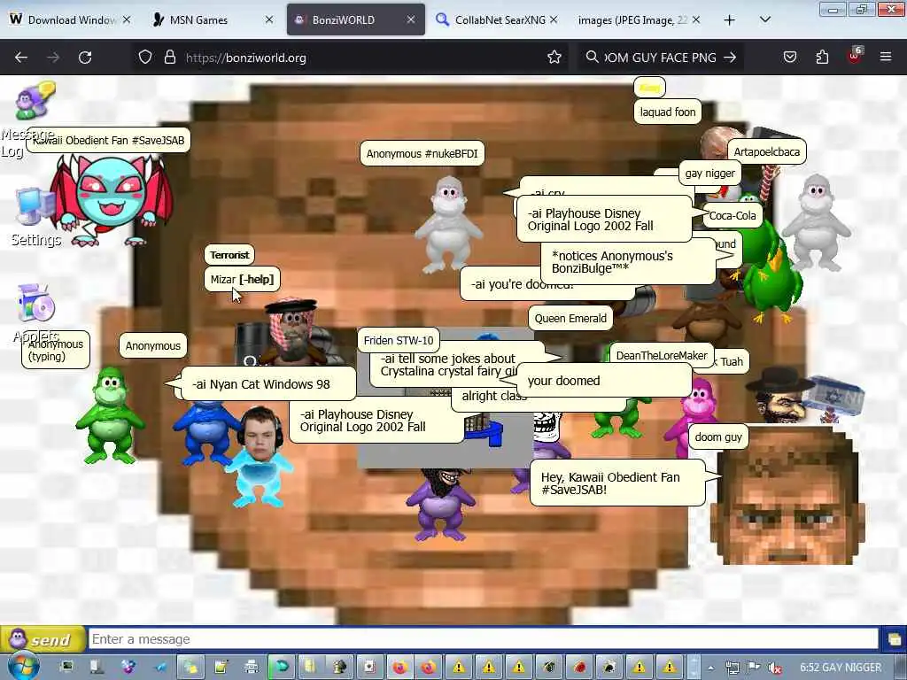This screenshot has height=680, width=907.
Task: Click the doom guy name tag
Action: pyautogui.click(x=717, y=437)
